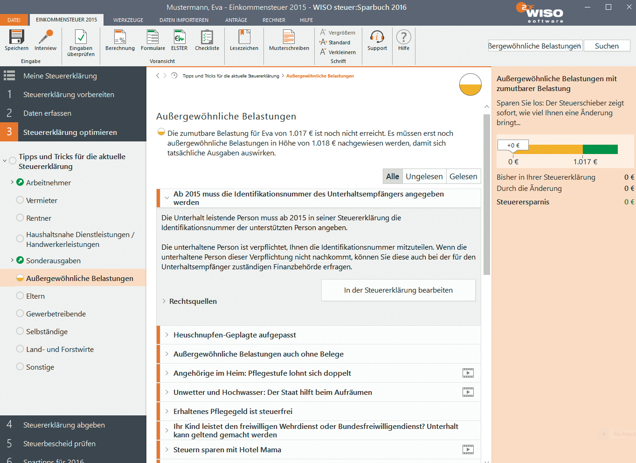Select the Rentner status circle

[20, 217]
